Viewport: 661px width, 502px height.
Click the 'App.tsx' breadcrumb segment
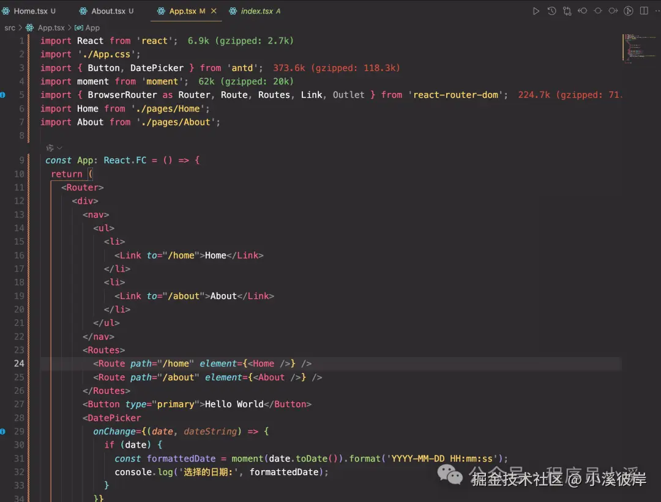tap(51, 28)
